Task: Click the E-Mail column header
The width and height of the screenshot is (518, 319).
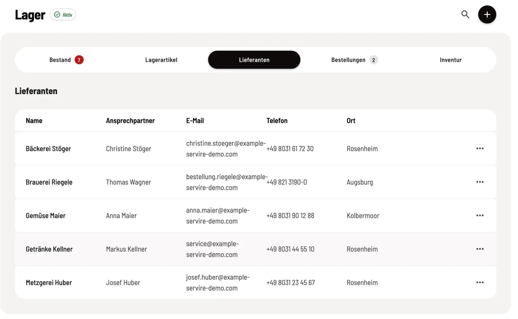Action: click(195, 121)
